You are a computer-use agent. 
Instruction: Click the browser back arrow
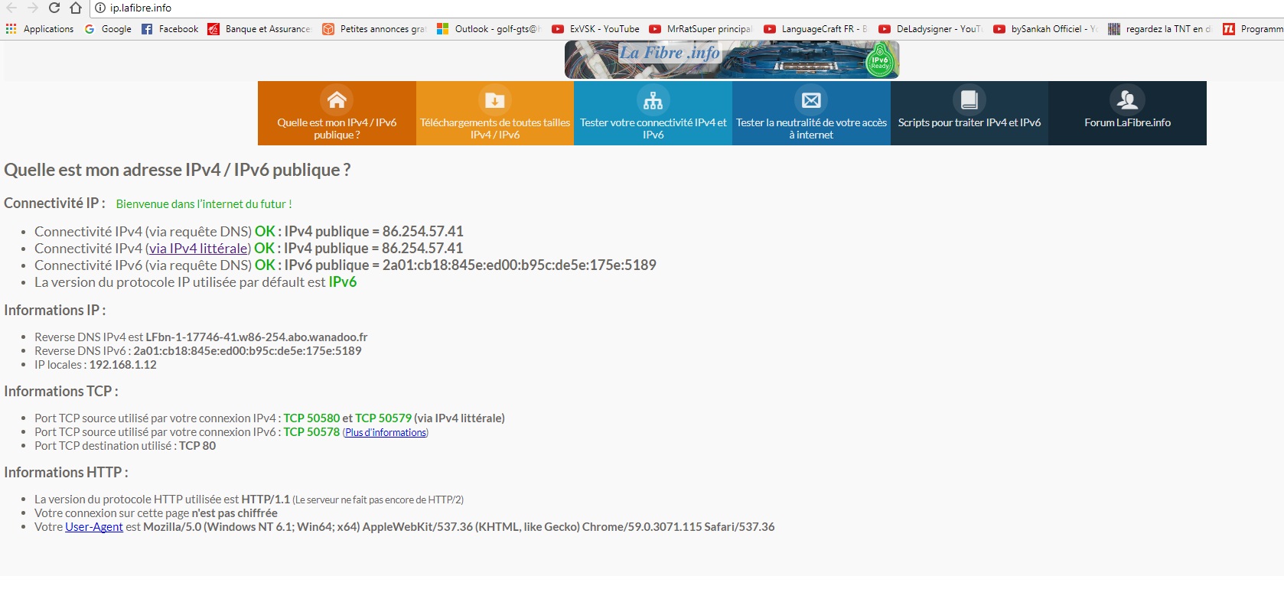pos(11,8)
